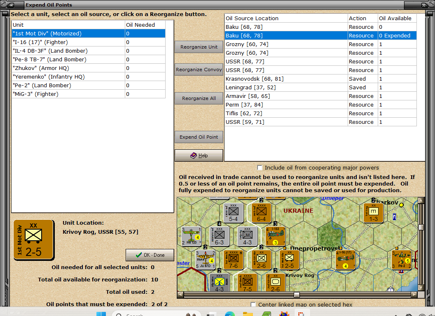
Task: Click the Stuka Ju 87D aircraft counter
Action: (x=206, y=260)
